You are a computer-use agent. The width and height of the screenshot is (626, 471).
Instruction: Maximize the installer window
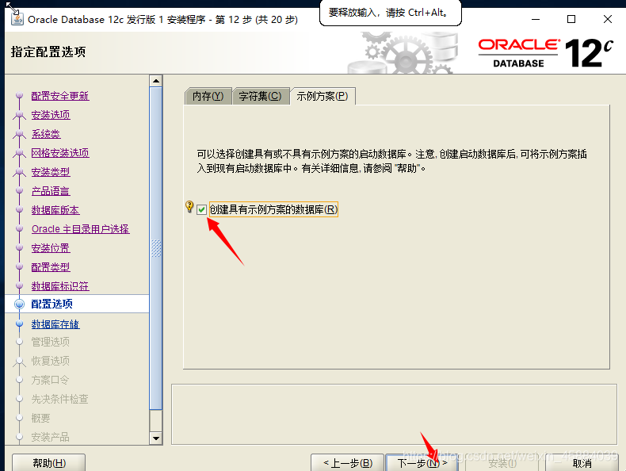pyautogui.click(x=571, y=19)
